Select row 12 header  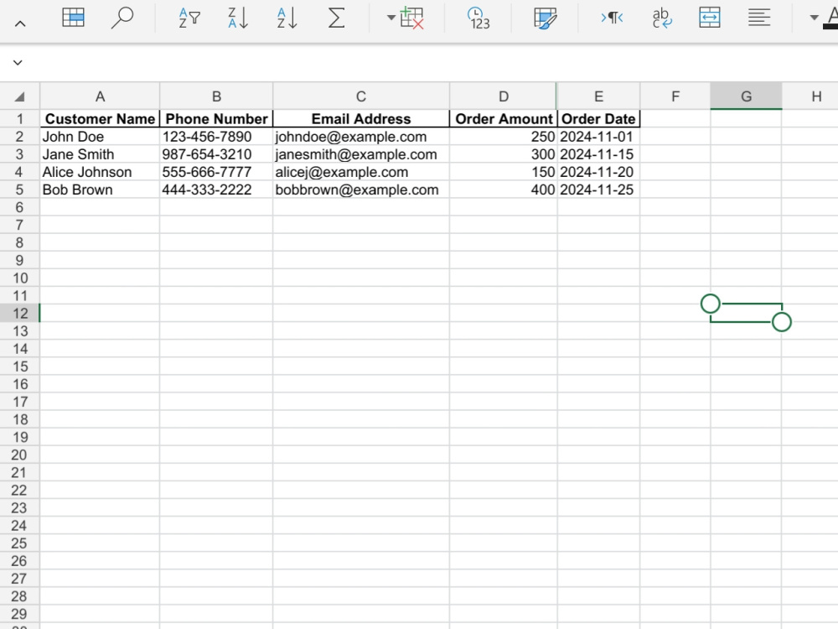tap(20, 314)
